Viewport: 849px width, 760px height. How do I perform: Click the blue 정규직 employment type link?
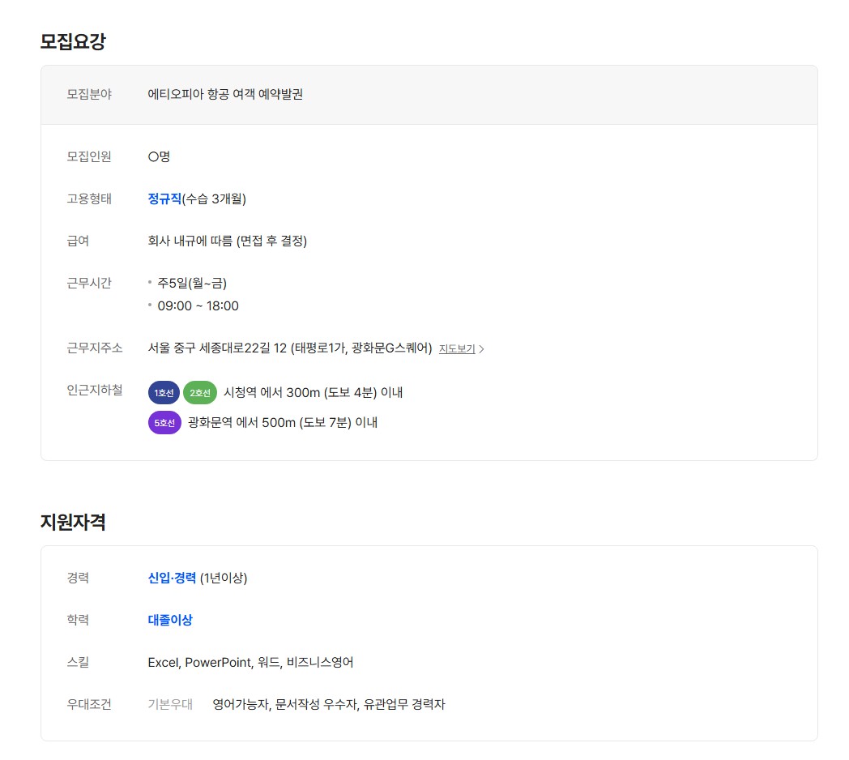point(164,199)
